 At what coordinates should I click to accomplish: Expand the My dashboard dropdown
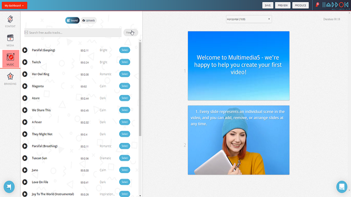15,6
